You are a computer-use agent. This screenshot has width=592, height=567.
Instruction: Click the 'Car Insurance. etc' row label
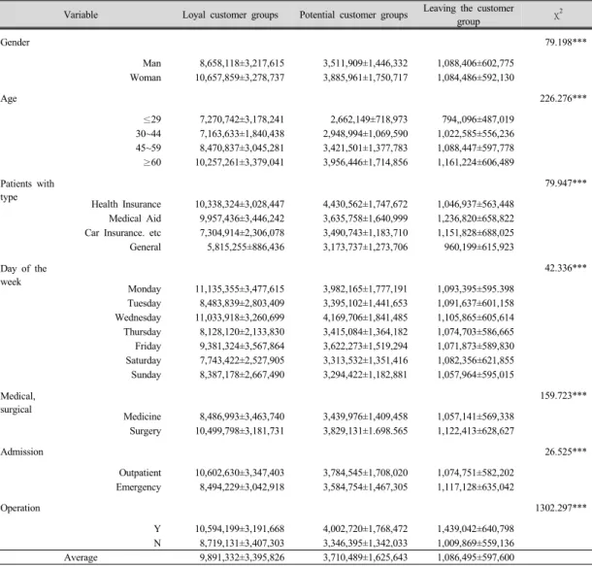pos(122,233)
